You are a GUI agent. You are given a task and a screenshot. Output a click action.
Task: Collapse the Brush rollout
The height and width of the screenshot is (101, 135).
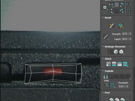103,17
